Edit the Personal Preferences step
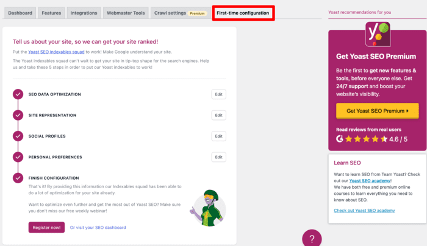427x246 pixels. (x=218, y=157)
